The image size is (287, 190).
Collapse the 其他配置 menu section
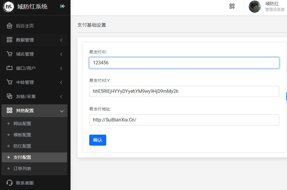click(61, 111)
